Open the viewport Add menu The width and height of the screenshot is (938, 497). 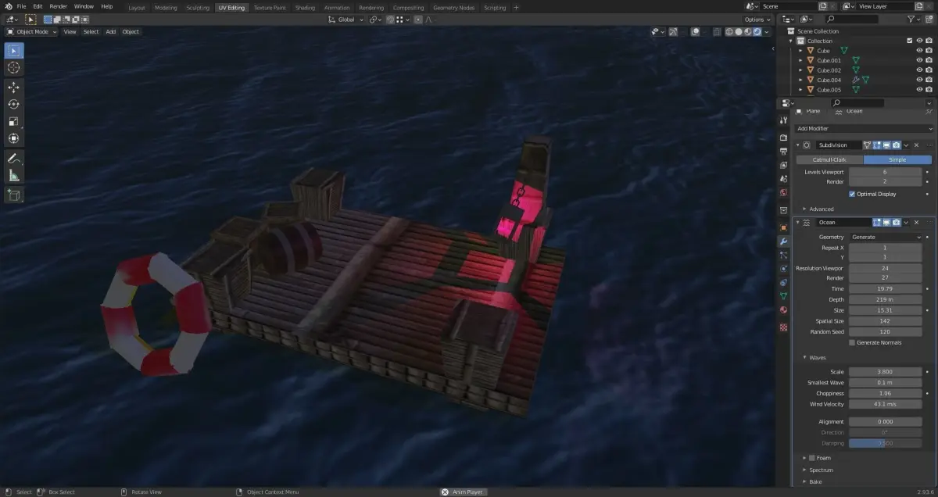[110, 32]
